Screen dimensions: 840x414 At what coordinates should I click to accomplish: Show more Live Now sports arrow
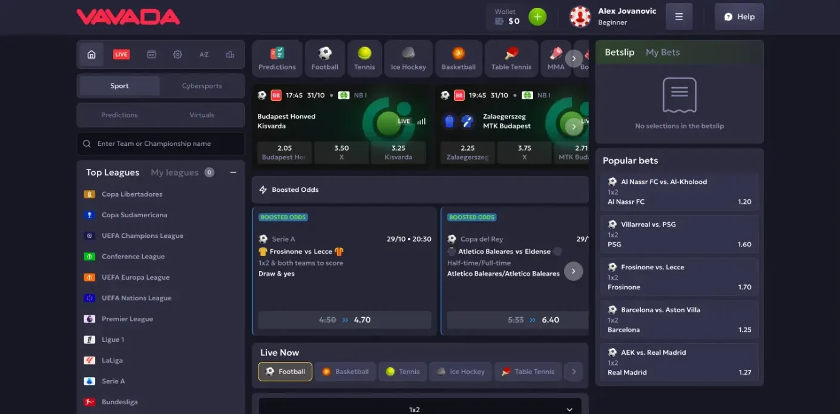(x=573, y=372)
